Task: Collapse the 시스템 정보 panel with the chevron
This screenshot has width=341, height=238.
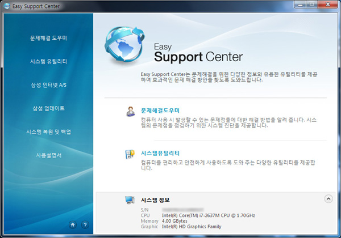Action: [x=328, y=198]
